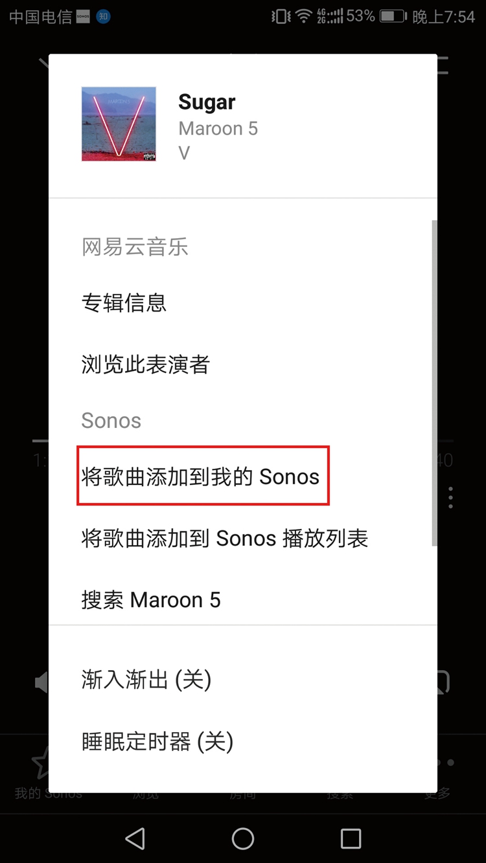
Task: Tap the collapse chevron at top left
Action: (x=44, y=63)
